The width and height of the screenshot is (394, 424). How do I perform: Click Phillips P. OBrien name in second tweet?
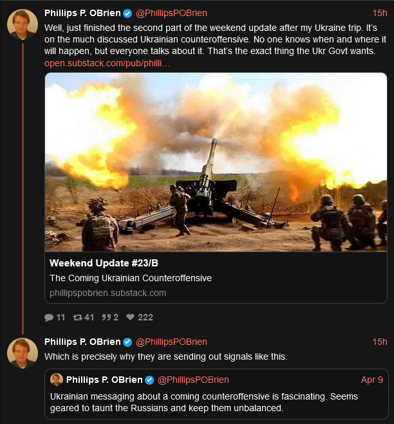pos(82,342)
